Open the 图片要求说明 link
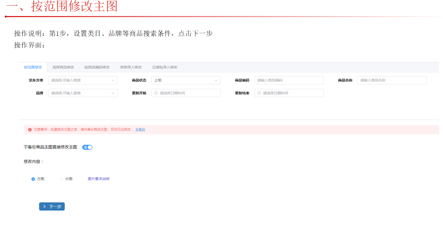 pyautogui.click(x=98, y=179)
